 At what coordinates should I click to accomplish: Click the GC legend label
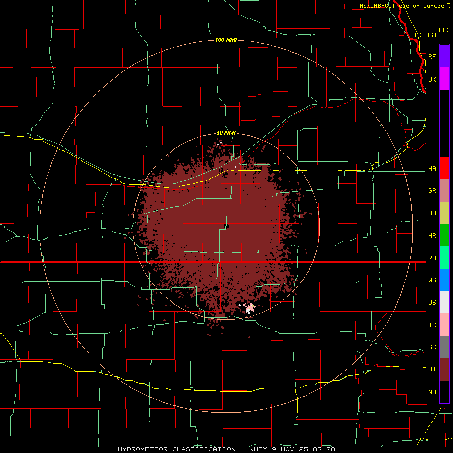432,347
